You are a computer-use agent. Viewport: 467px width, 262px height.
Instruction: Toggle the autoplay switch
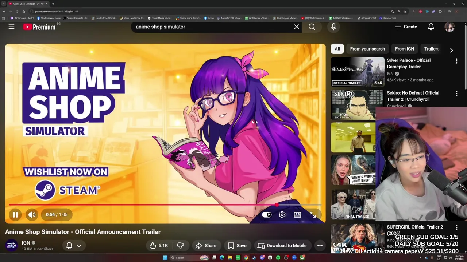[x=267, y=215]
